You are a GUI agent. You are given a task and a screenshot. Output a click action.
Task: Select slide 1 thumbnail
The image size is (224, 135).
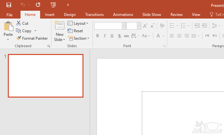pos(46,75)
